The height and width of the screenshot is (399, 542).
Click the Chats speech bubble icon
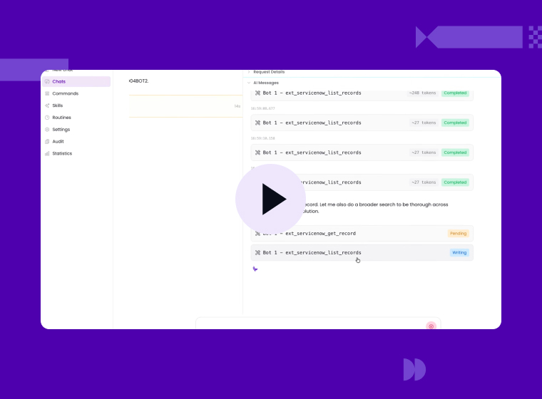point(47,81)
